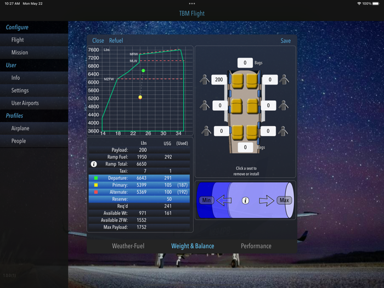Tap the Refuel button
This screenshot has width=384, height=288.
(x=116, y=41)
